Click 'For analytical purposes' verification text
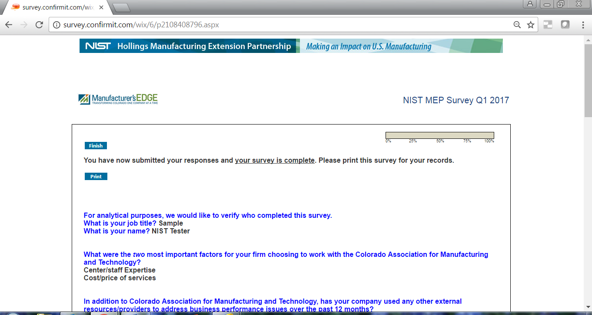This screenshot has height=315, width=592. pyautogui.click(x=208, y=216)
